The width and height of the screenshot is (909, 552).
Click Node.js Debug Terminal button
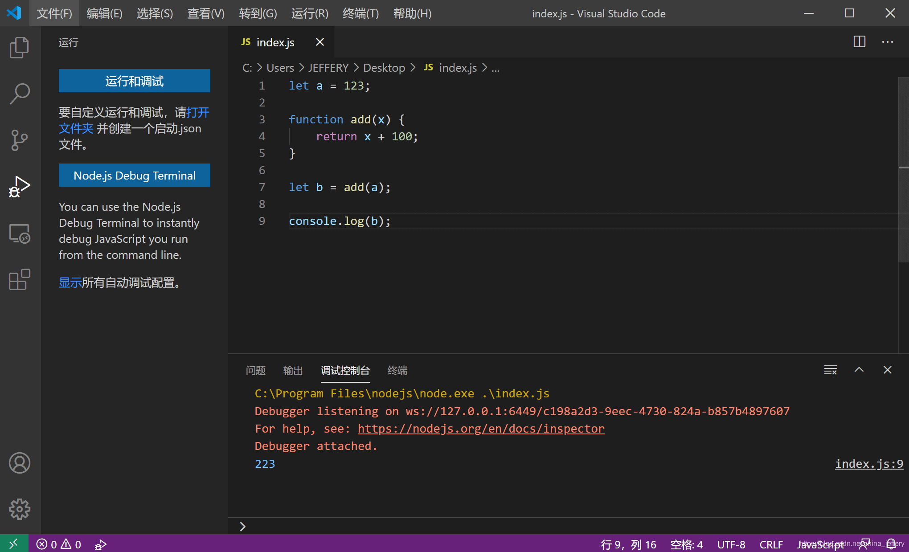(134, 175)
